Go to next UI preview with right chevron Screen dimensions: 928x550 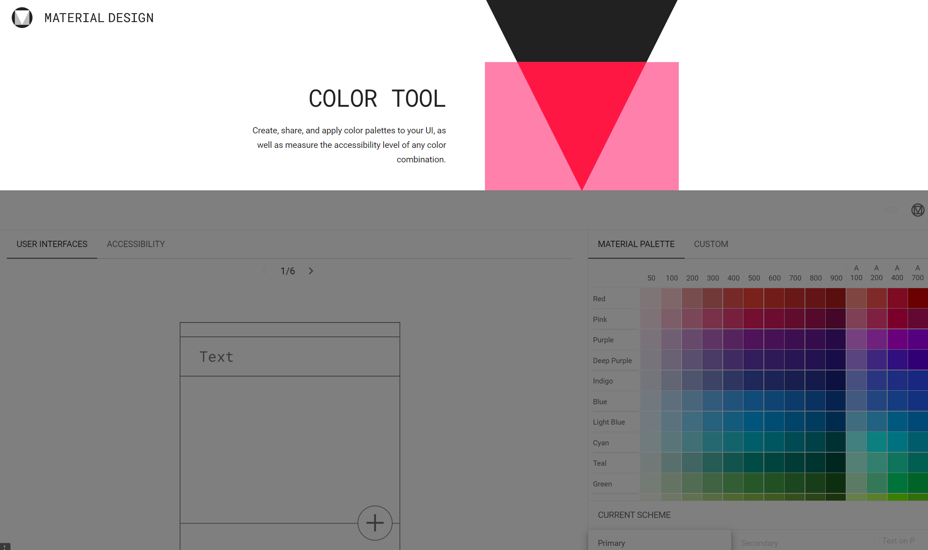click(311, 271)
